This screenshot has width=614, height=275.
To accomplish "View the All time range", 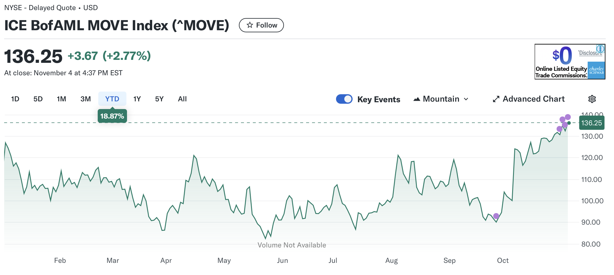I will 182,99.
